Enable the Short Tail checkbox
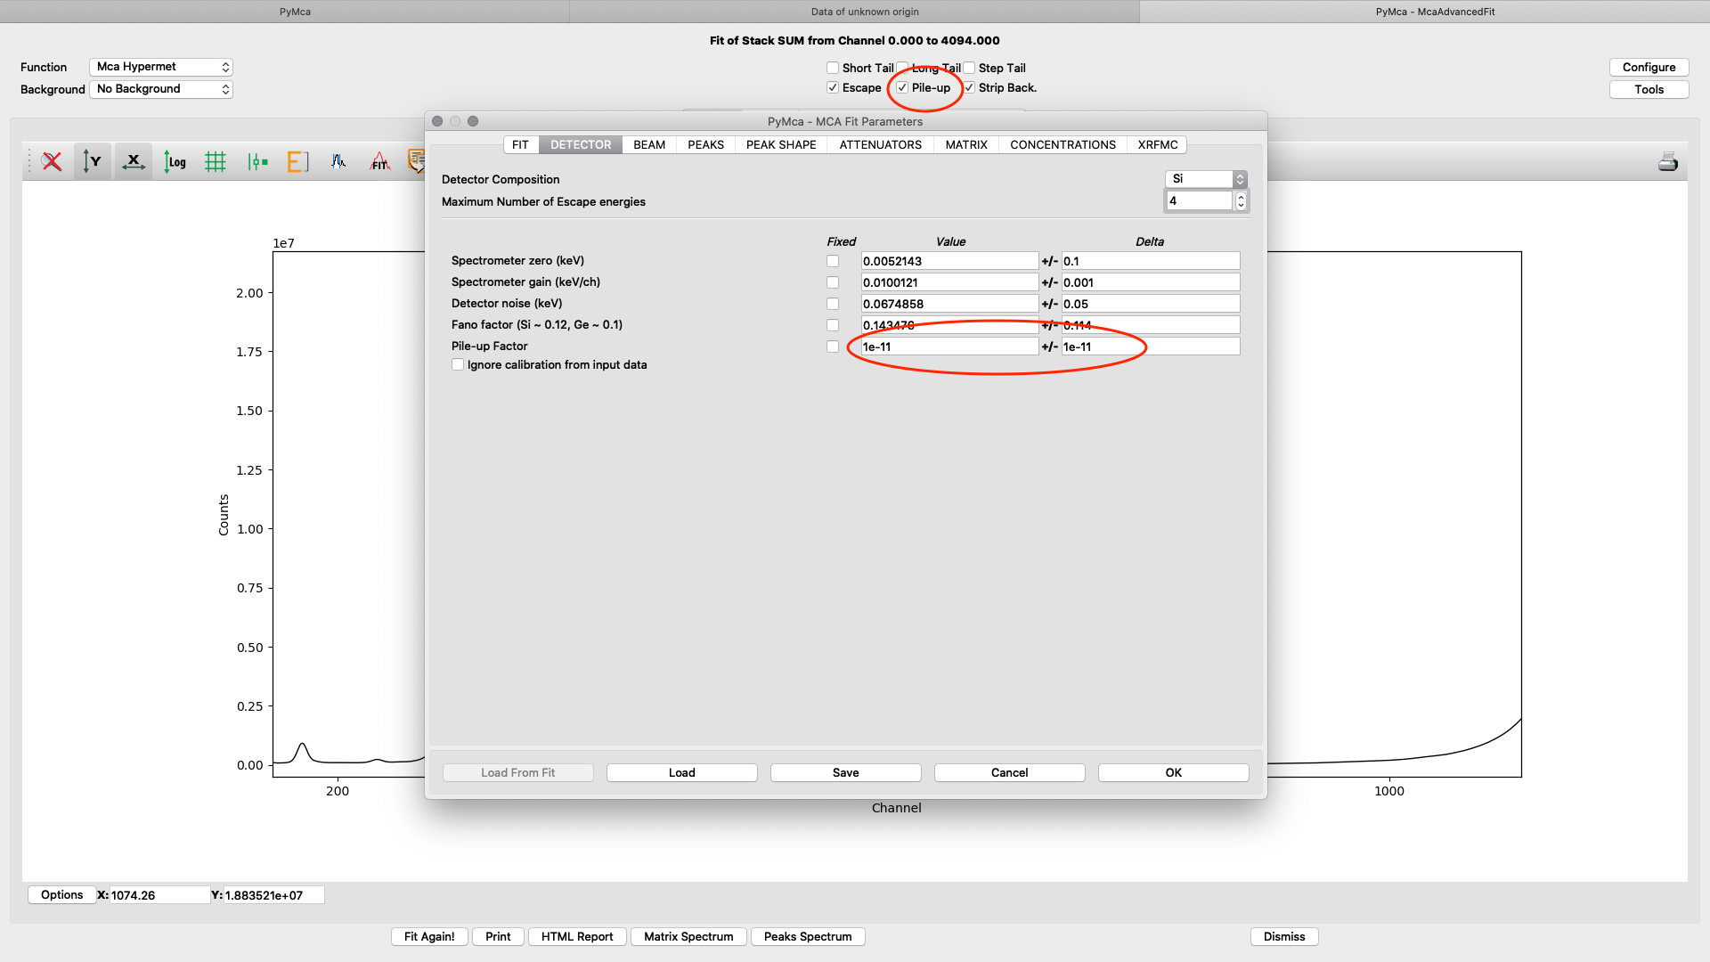Image resolution: width=1710 pixels, height=962 pixels. 833,68
